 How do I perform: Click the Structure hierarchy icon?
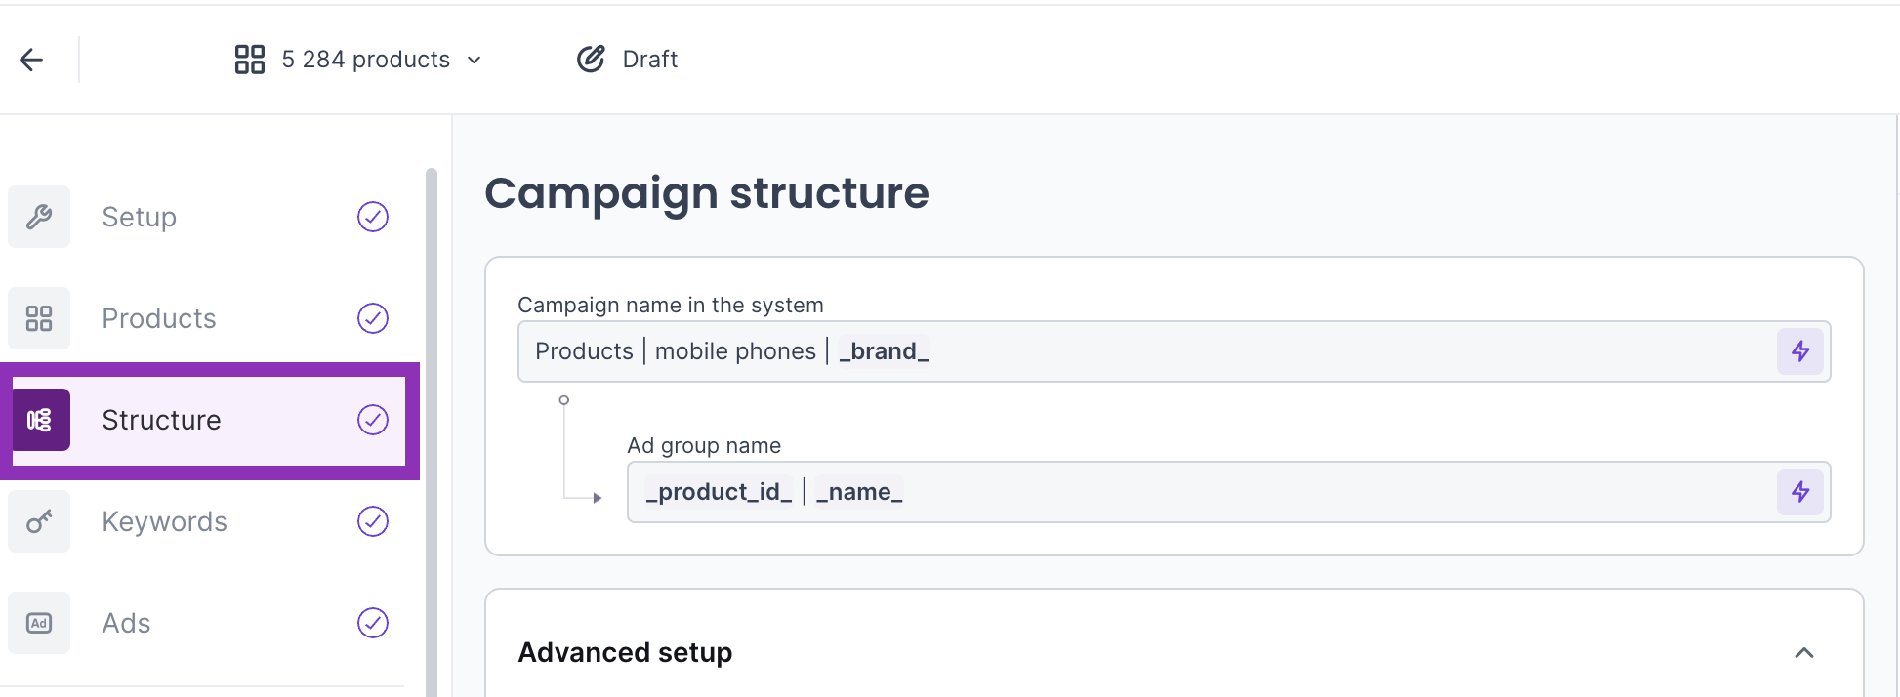point(40,420)
